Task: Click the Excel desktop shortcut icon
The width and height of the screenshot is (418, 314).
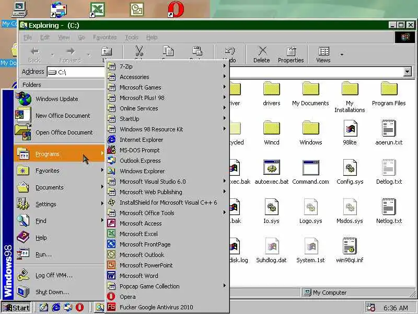Action: pyautogui.click(x=97, y=9)
